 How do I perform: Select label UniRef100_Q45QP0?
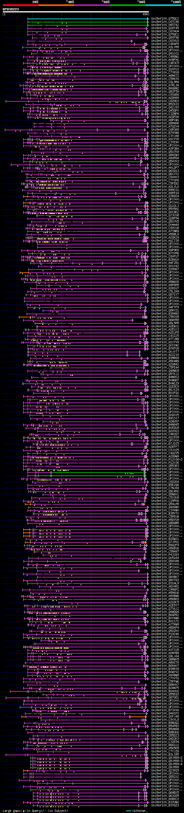pyautogui.click(x=165, y=110)
